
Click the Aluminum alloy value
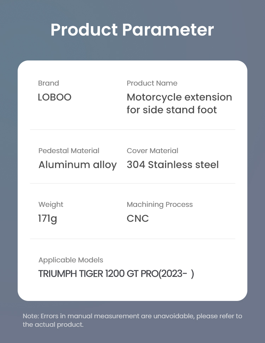pos(78,165)
